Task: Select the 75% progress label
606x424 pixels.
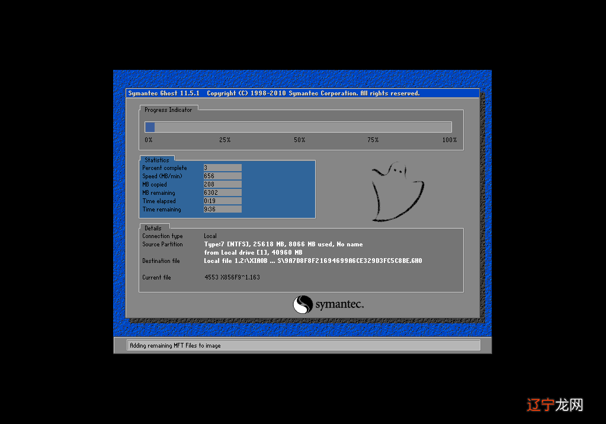Action: (x=373, y=140)
